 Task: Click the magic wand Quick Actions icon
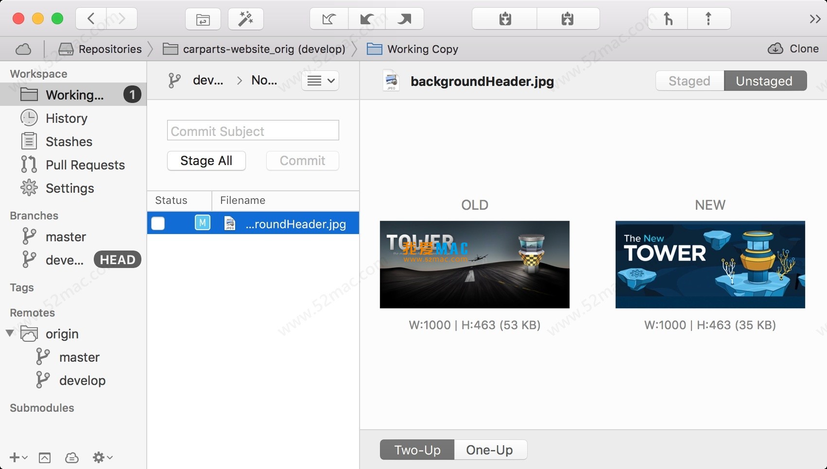pos(246,19)
